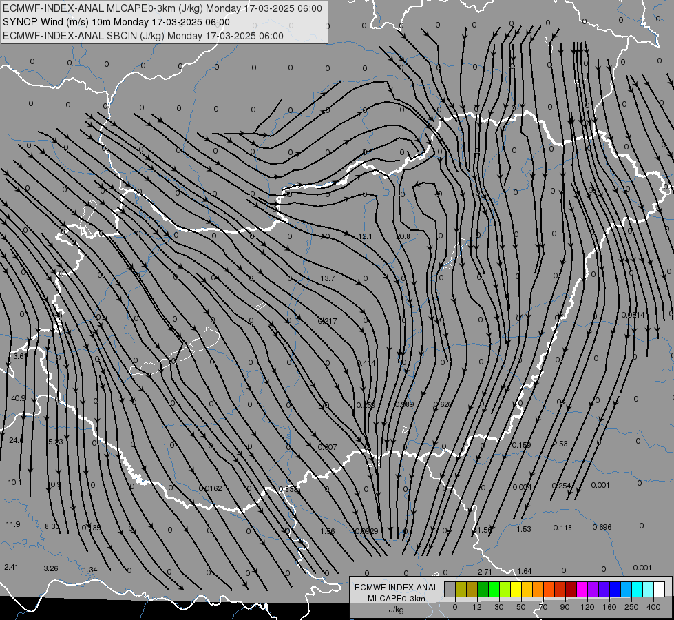This screenshot has height=620, width=674.
Task: Click the map value 40.9
Action: pos(18,398)
